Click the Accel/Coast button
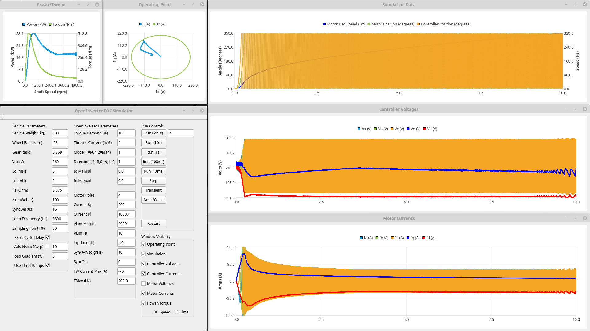Viewport: 590px width, 331px height. click(x=153, y=200)
